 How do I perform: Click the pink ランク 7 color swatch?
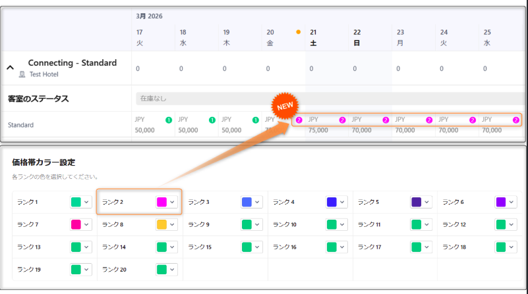[x=76, y=224]
